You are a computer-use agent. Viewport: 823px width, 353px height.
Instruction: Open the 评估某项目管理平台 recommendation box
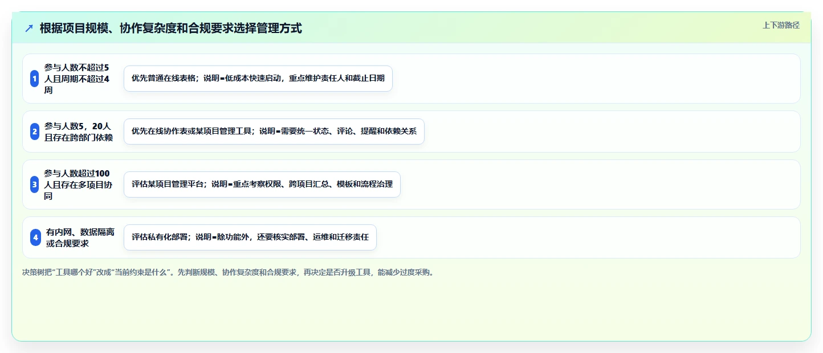pos(262,184)
